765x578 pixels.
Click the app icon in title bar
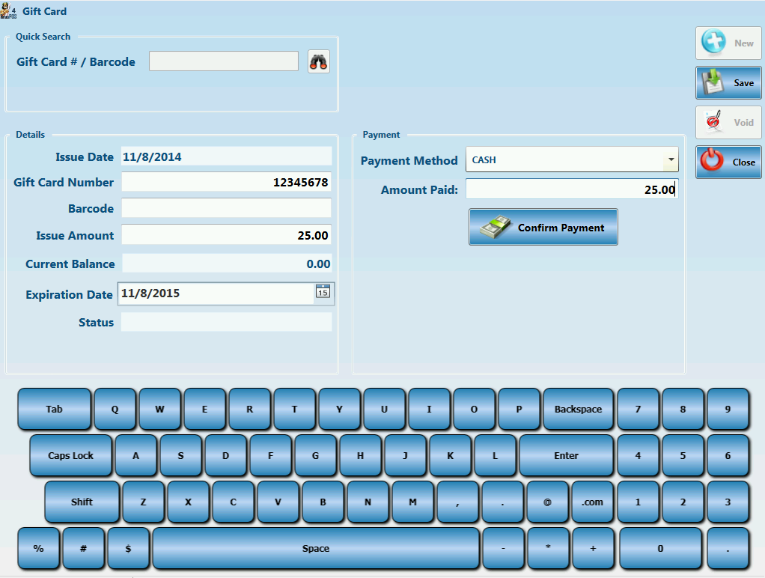tap(8, 11)
